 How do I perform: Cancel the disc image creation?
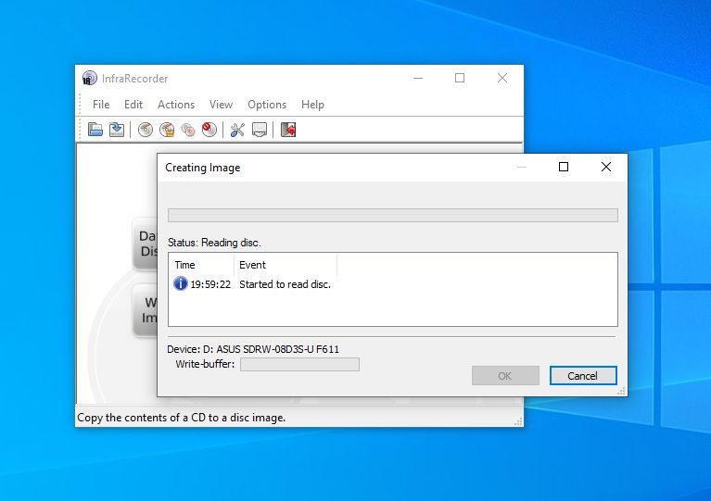(x=583, y=376)
